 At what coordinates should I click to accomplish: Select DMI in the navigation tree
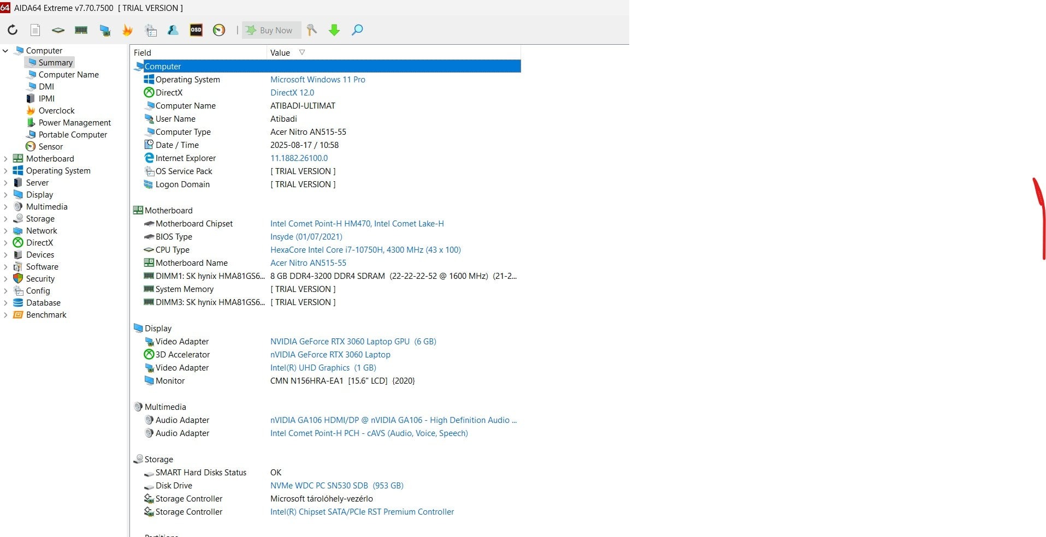pos(46,87)
